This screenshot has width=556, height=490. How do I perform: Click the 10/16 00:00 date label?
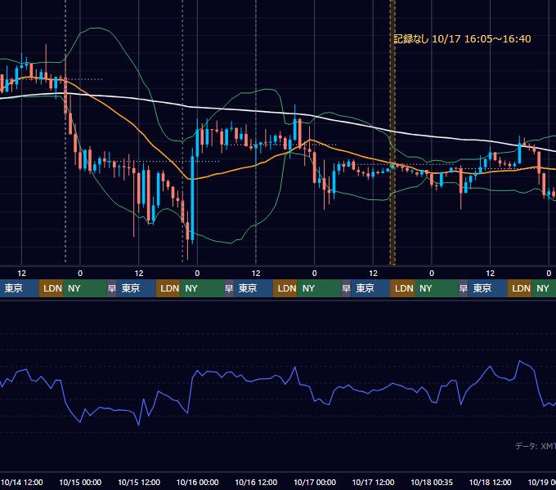coord(198,482)
